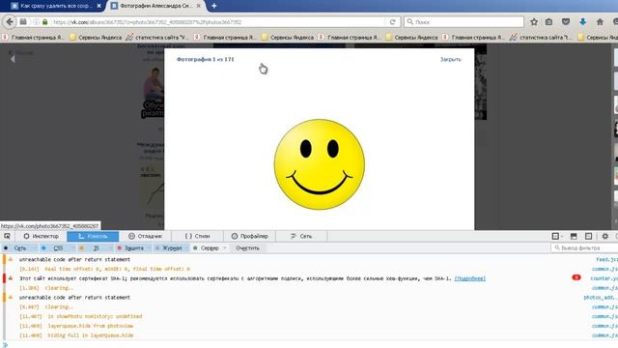Open the bookmarks list clipboard icon
This screenshot has width=618, height=348.
coord(548,22)
